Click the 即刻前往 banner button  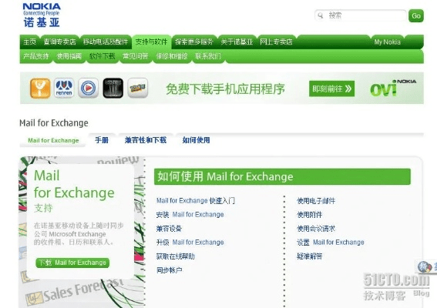[x=331, y=89]
